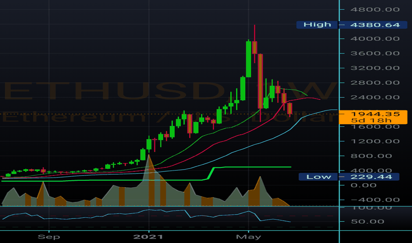Click the 2800.00 price axis value
412x243 pixels.
pyautogui.click(x=375, y=83)
